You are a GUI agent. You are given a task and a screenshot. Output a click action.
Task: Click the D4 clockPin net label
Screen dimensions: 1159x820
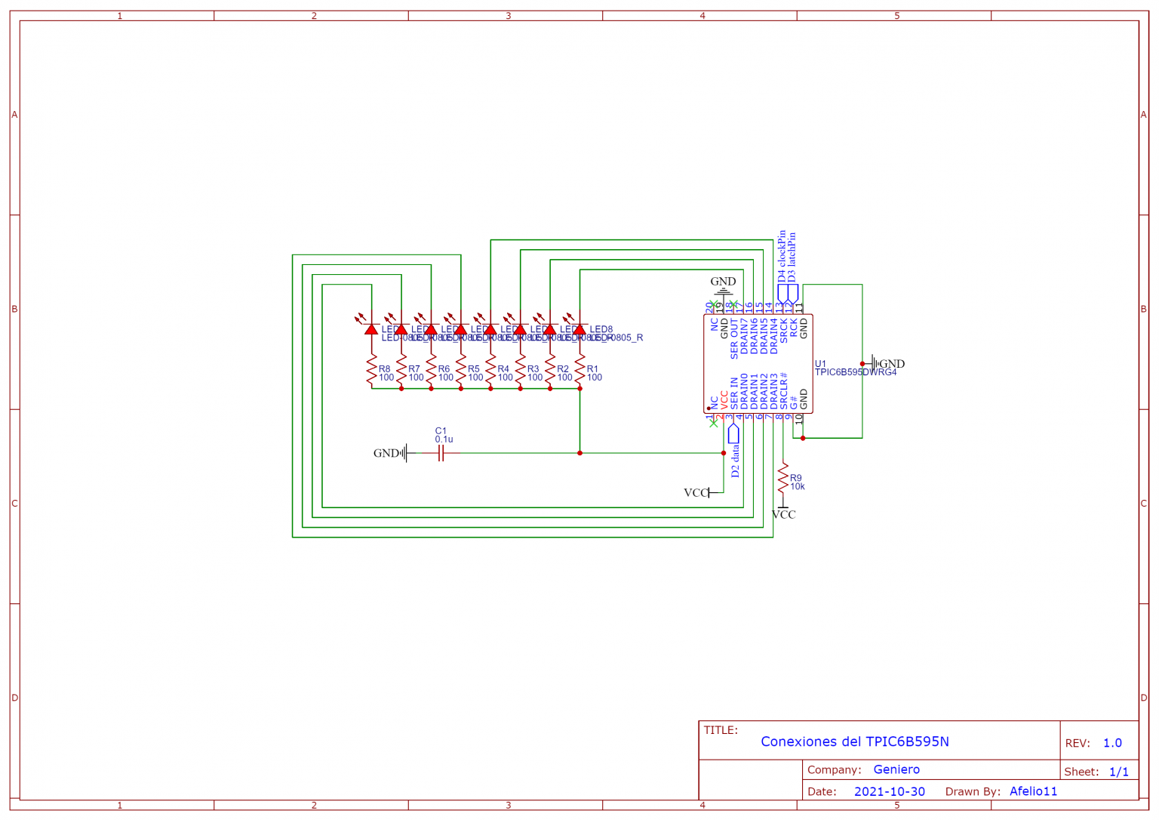coord(782,257)
